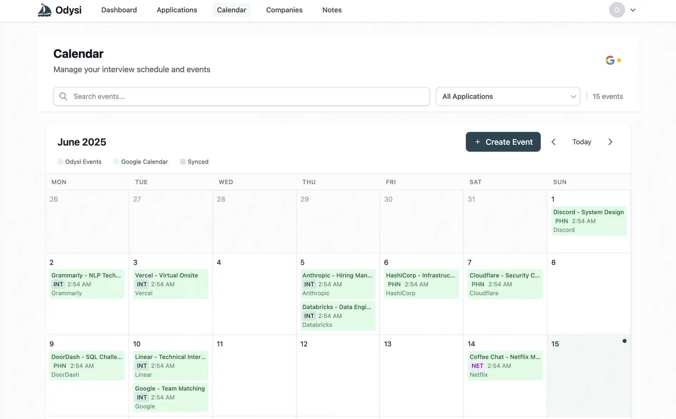676x419 pixels.
Task: Open Discord - System Design event
Action: tap(589, 221)
